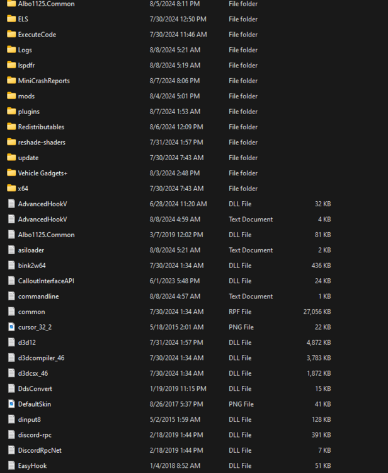Select the 3,783 KB size value
Screen dimensions: 388x473
319,358
